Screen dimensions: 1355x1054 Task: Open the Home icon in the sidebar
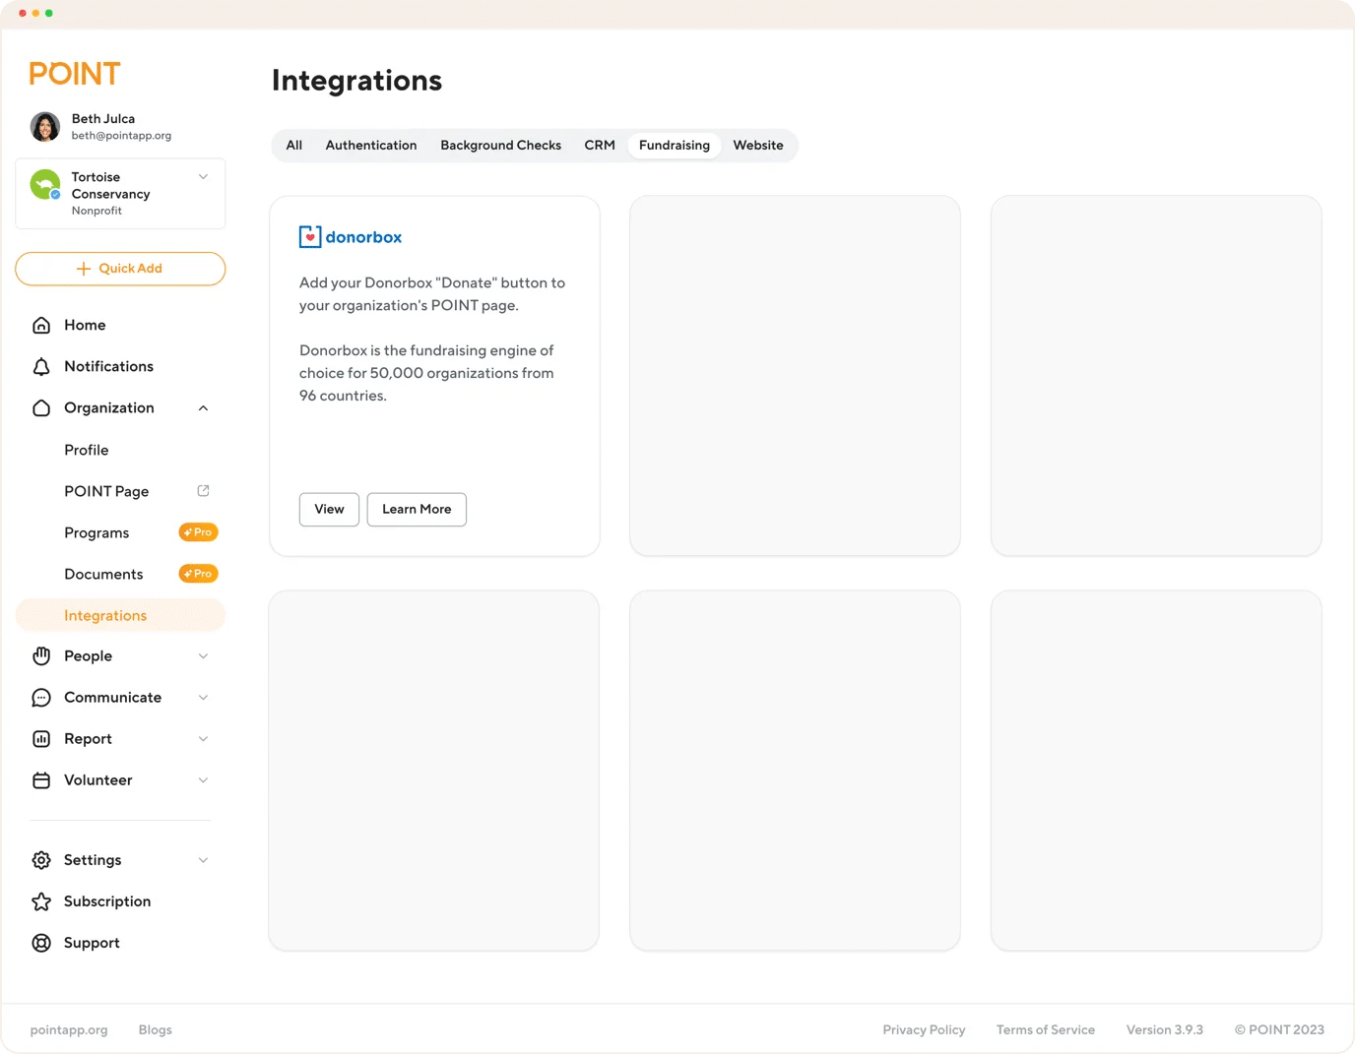(x=41, y=325)
